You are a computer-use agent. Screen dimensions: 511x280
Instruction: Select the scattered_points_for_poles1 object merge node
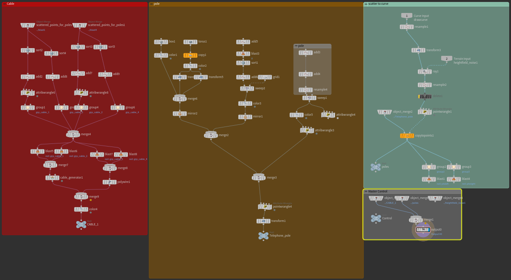point(79,25)
